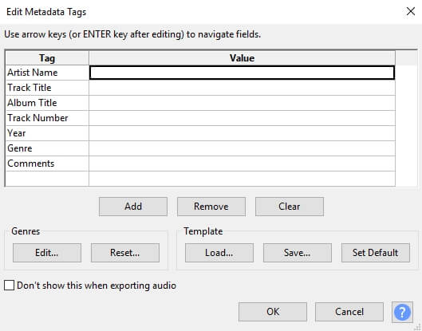
Task: Click the Genre tag label
Action: coord(20,148)
